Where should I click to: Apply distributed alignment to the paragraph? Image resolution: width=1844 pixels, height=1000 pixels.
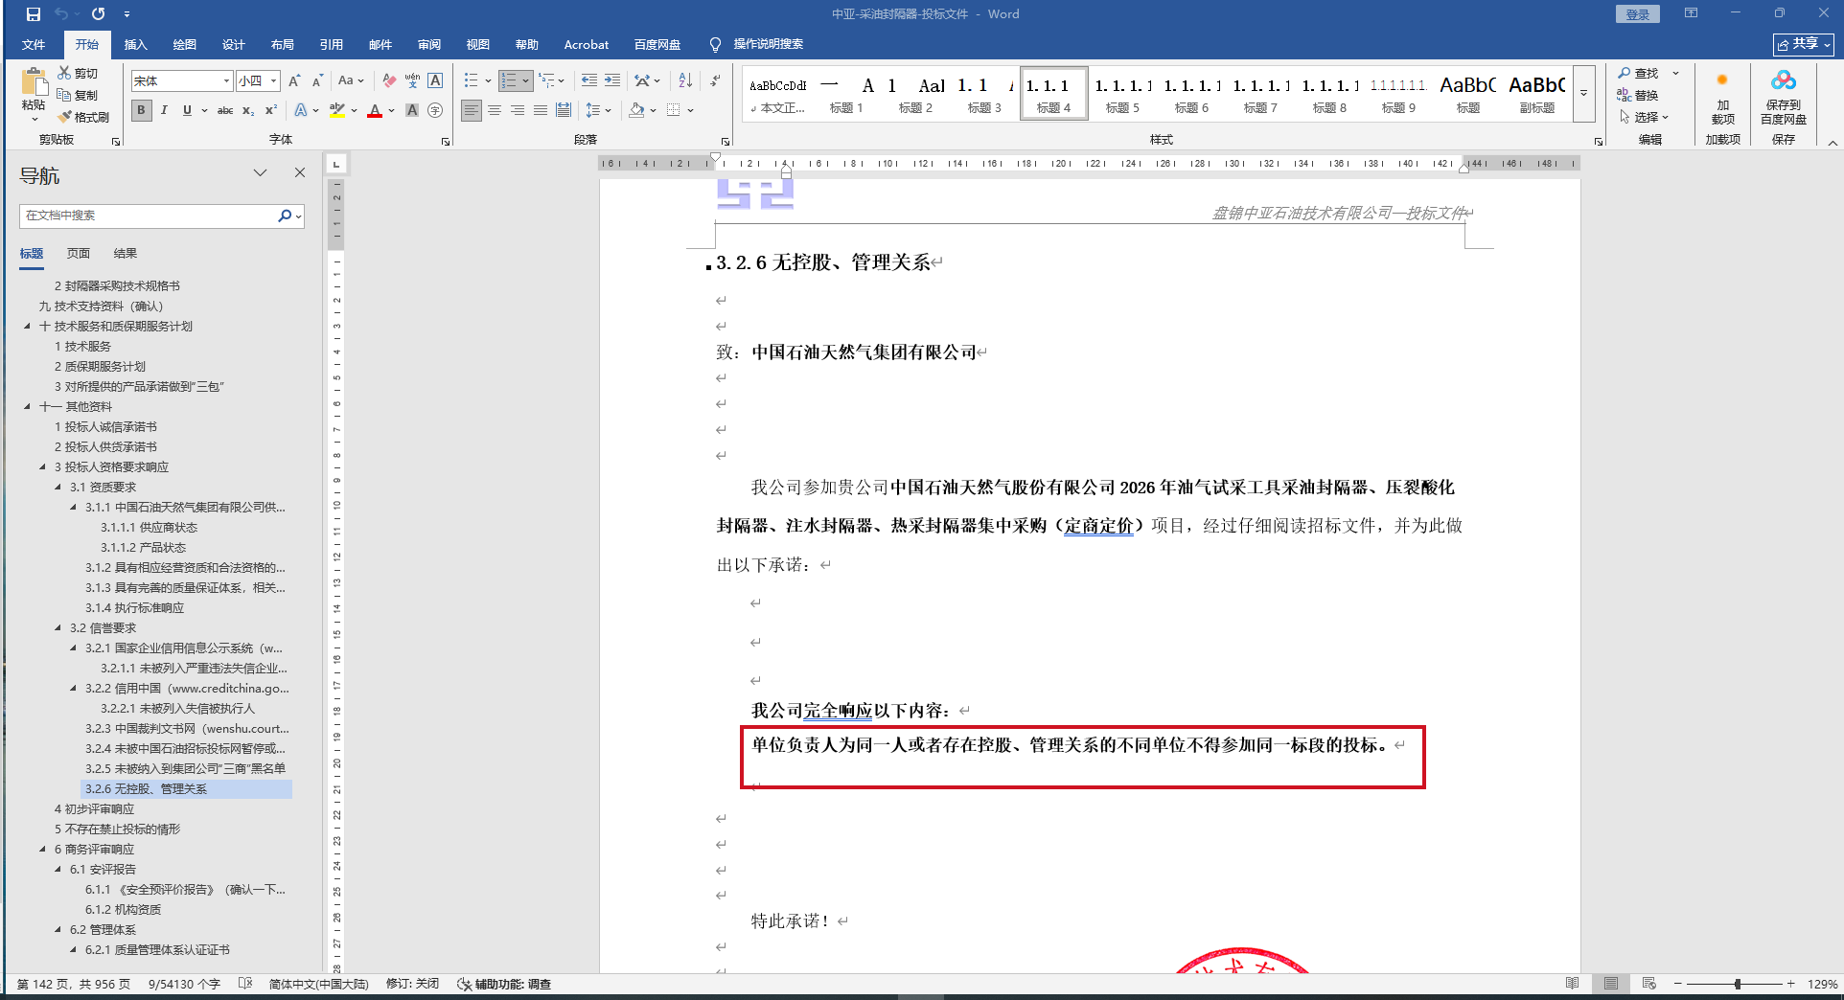coord(564,110)
